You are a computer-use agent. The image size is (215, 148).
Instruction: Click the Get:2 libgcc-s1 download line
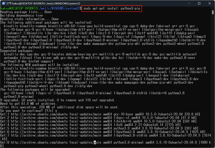[x=98, y=118]
